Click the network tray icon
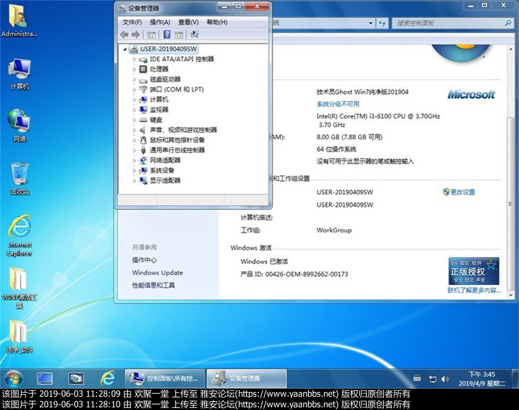The height and width of the screenshot is (410, 519). (432, 379)
